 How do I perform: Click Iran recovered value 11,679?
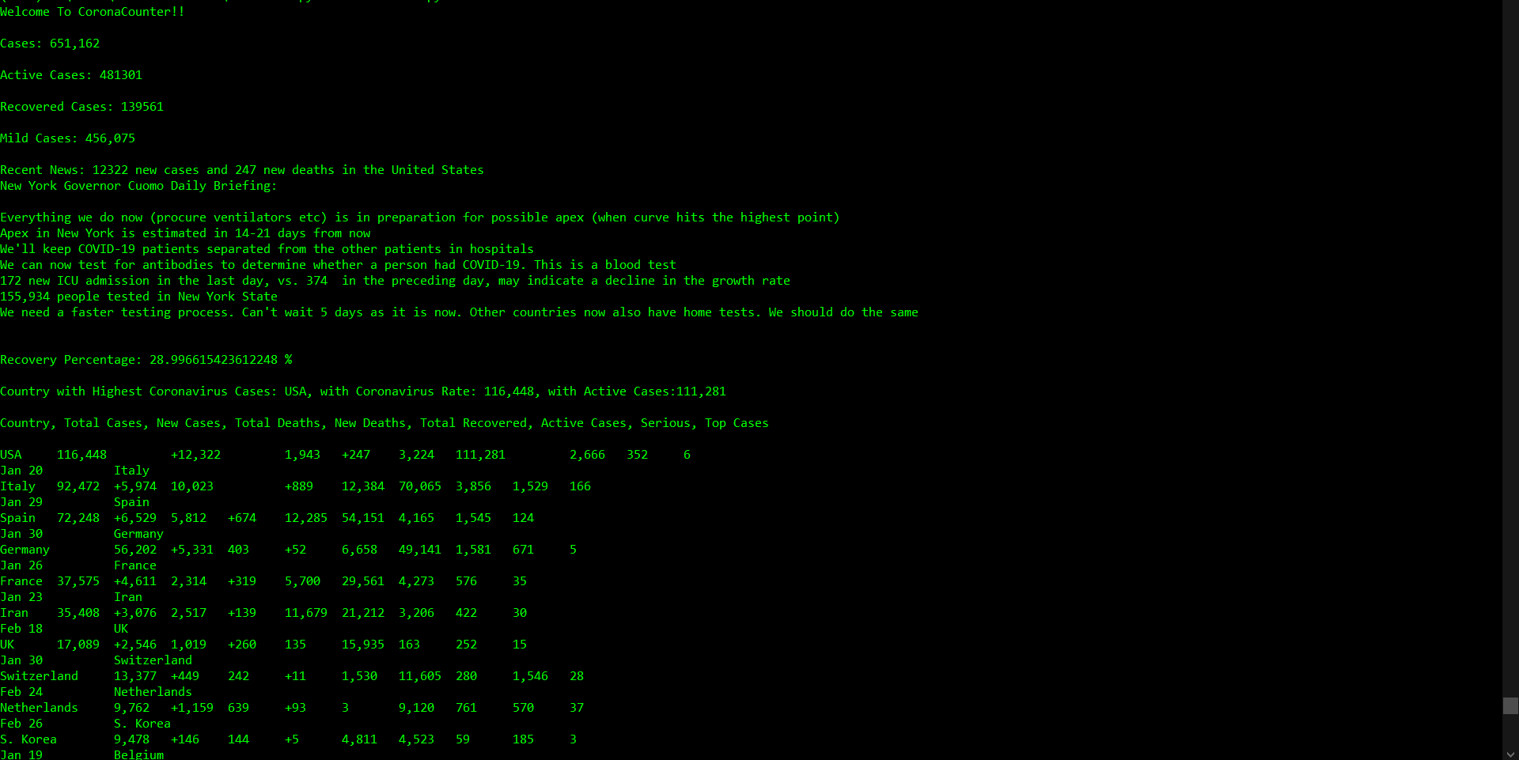[x=306, y=613]
